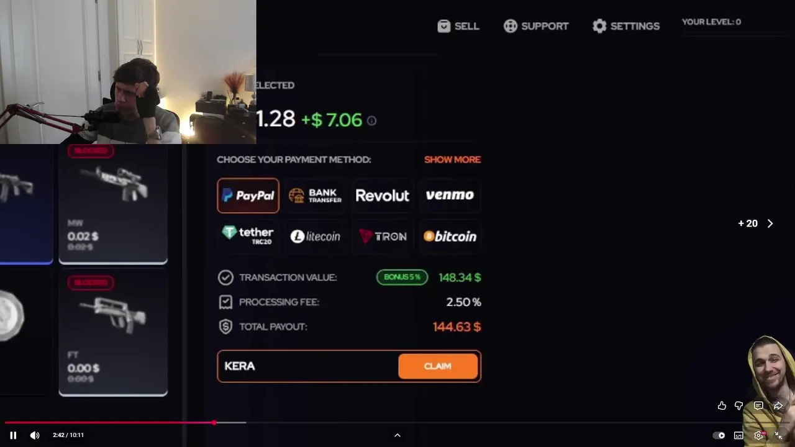This screenshot has height=447, width=795.
Task: Focus the promo code field containing KERA
Action: 307,366
